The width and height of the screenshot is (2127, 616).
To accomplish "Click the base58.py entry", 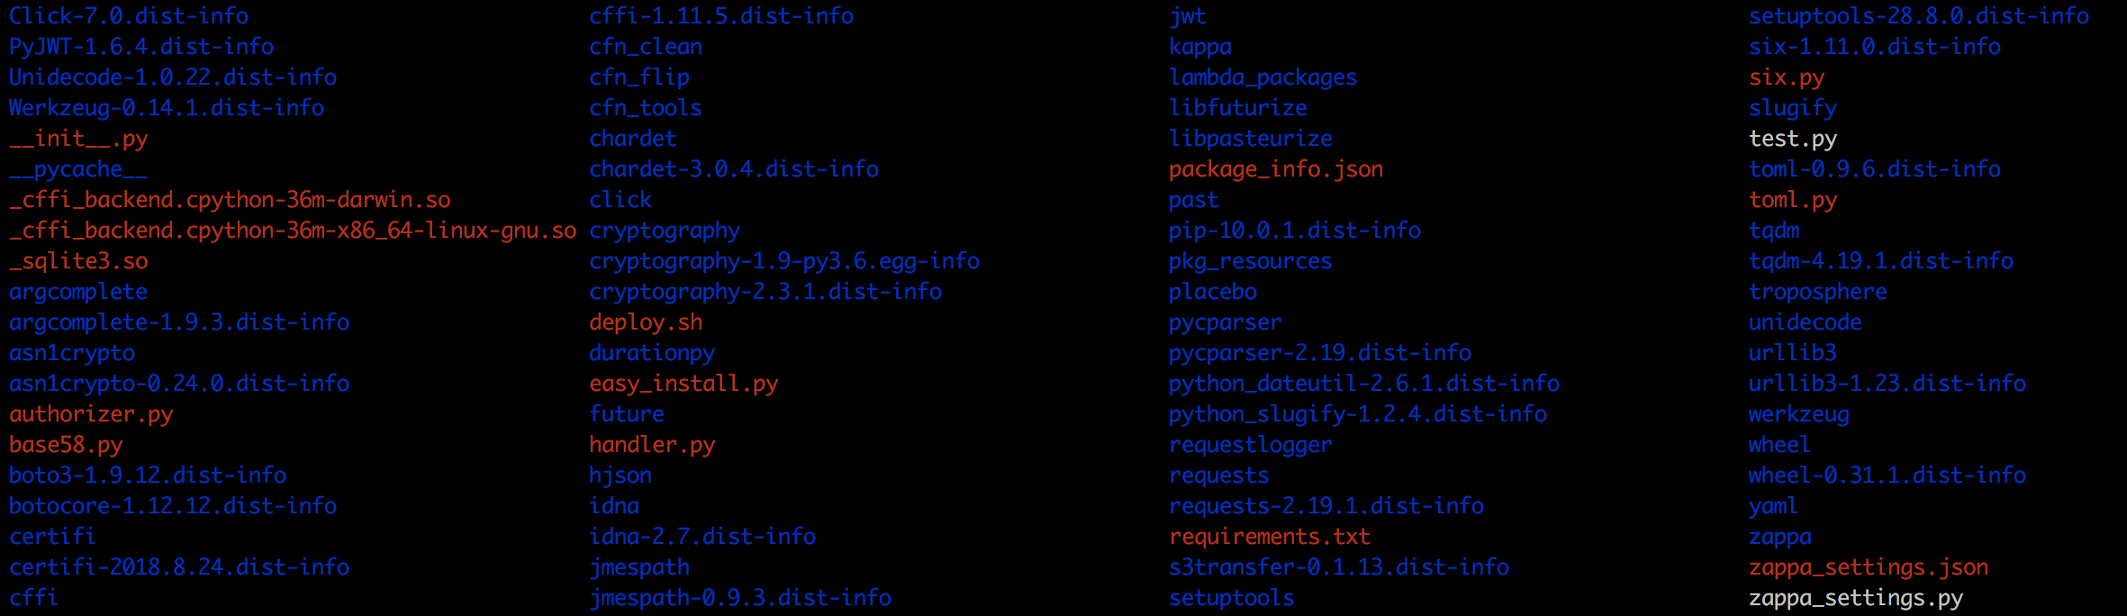I will tap(66, 445).
